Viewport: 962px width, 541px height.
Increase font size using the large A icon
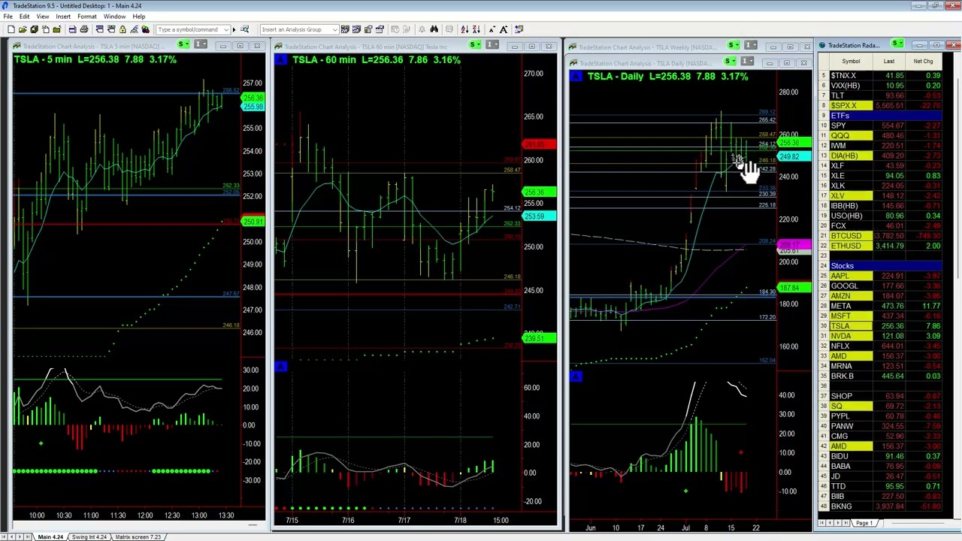504,29
